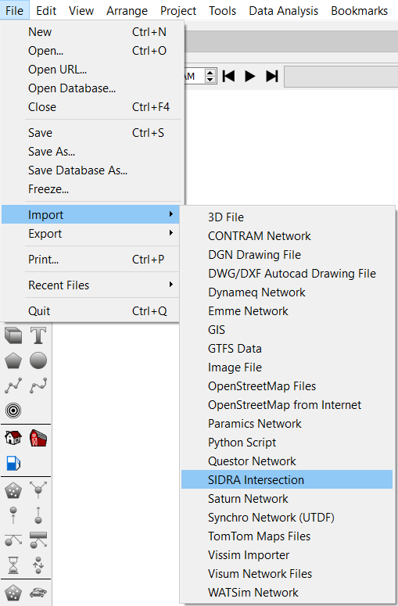
Task: Pick the red barn building icon
Action: (38, 438)
